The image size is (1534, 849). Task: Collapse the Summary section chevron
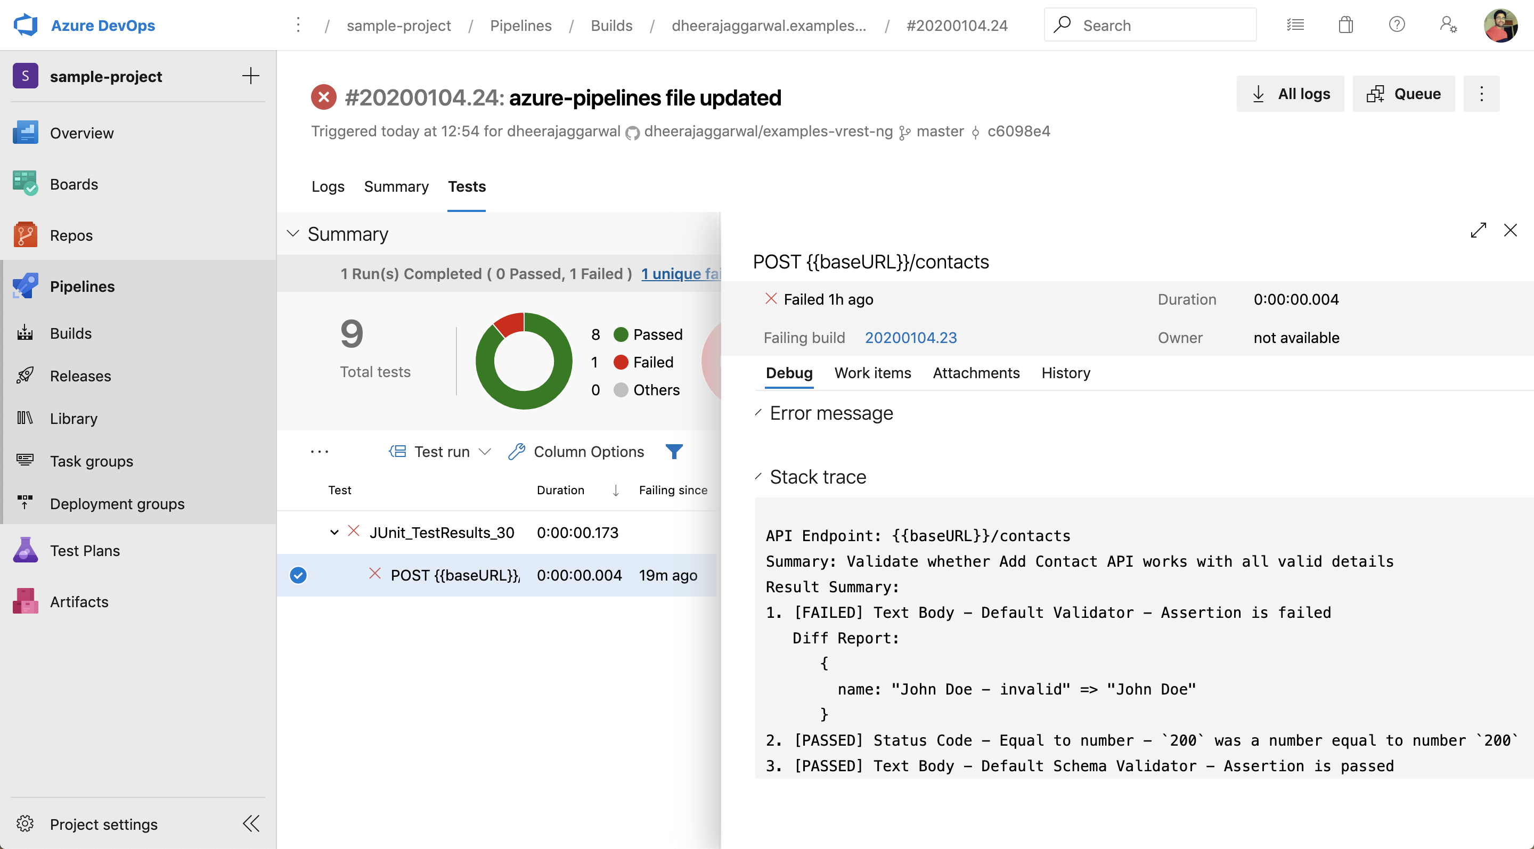tap(292, 233)
